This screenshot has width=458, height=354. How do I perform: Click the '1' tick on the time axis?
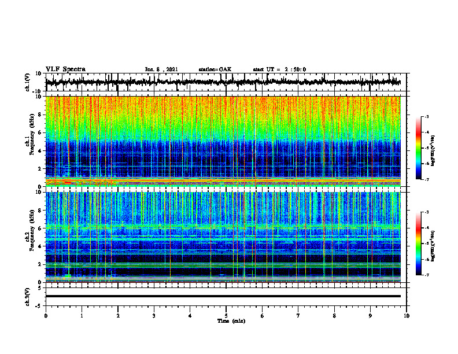pos(82,316)
